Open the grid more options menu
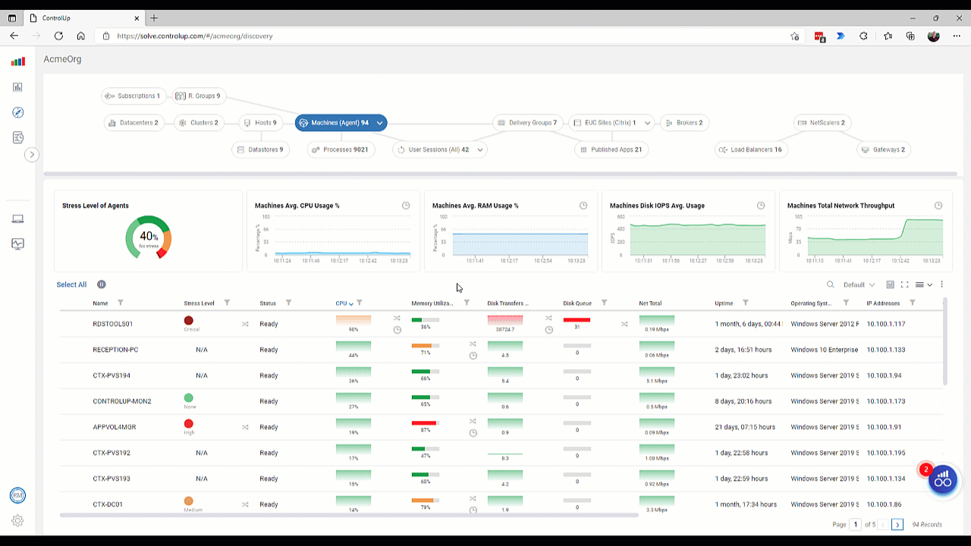971x546 pixels. click(x=942, y=284)
